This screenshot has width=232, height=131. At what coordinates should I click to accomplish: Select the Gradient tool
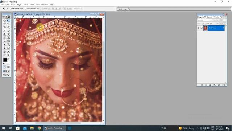click(x=8, y=37)
